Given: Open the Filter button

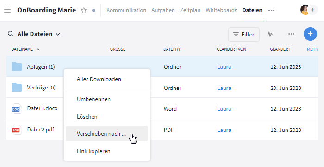Looking at the screenshot, I should 244,35.
